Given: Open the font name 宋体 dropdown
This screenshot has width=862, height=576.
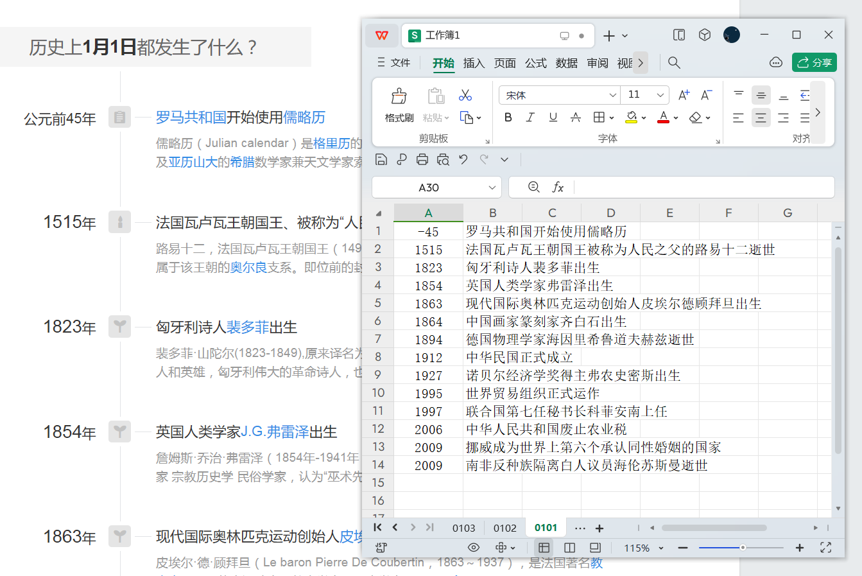Looking at the screenshot, I should pyautogui.click(x=613, y=95).
